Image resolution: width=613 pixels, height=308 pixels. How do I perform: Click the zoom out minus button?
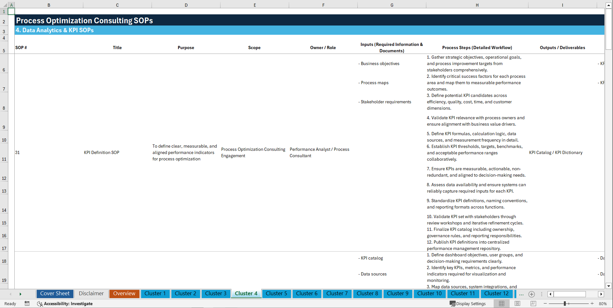tap(545, 304)
